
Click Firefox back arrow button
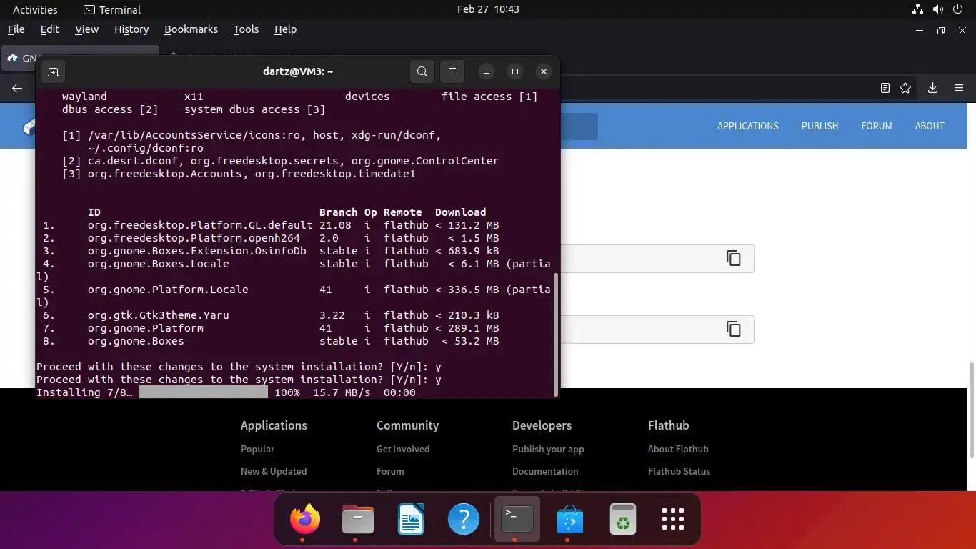coord(17,88)
